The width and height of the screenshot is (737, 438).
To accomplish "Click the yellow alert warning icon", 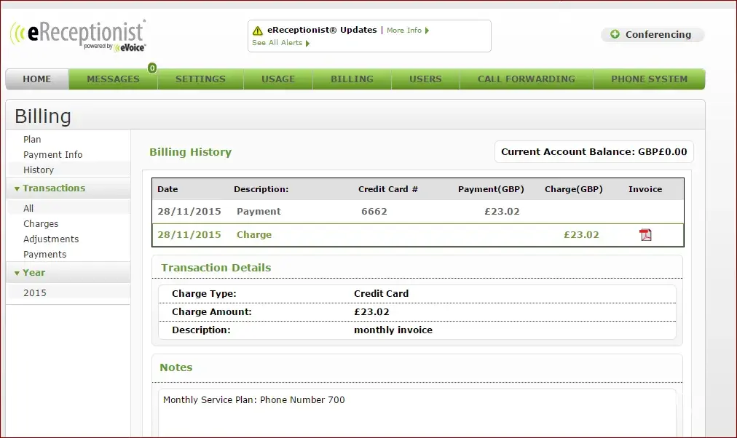I will click(x=257, y=31).
